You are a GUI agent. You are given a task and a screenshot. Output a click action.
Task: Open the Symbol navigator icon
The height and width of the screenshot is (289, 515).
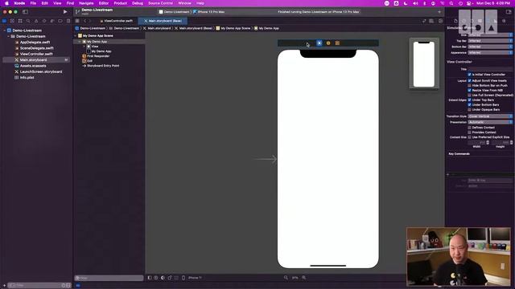tap(20, 21)
